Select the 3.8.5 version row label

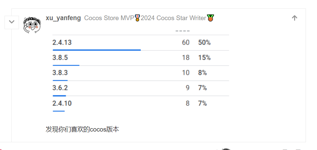click(60, 58)
